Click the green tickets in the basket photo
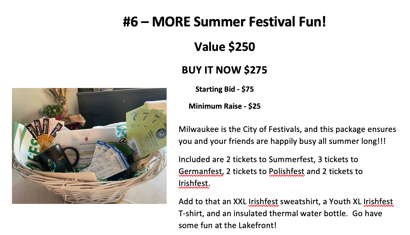The image size is (410, 235). point(147,126)
